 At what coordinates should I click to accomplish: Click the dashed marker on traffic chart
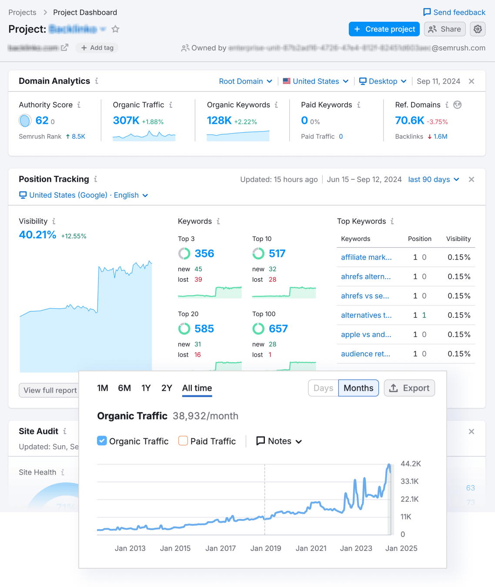pyautogui.click(x=264, y=499)
